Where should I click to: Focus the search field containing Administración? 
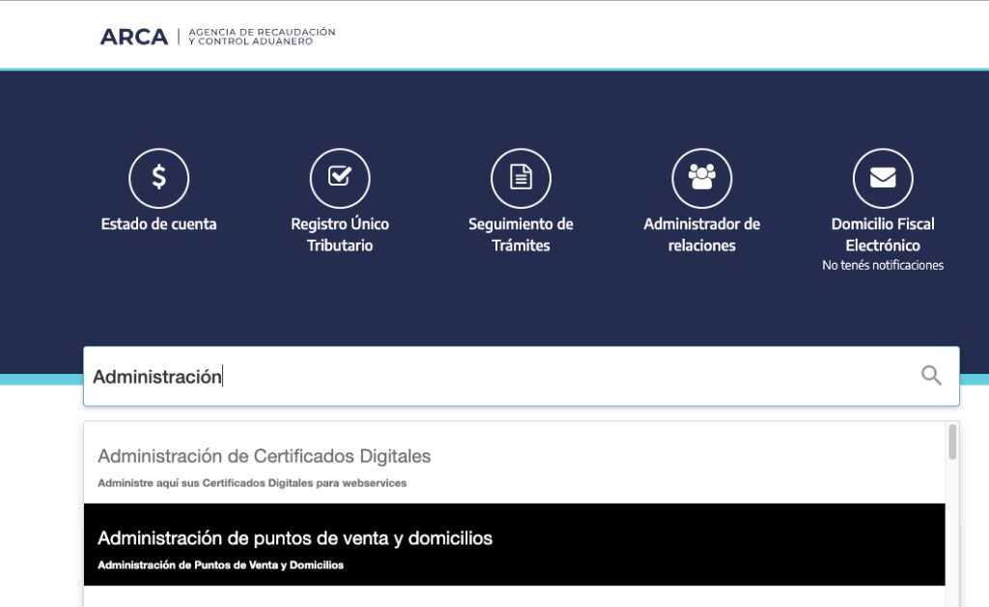point(521,376)
